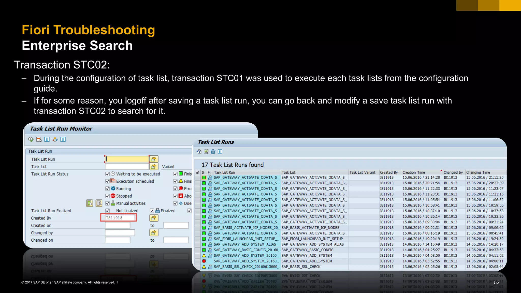This screenshot has width=521, height=293.
Task: Click the multiple selection arrow beside the Created By field
Action: 154,218
